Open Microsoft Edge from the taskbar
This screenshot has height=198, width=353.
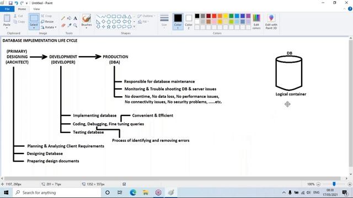[133, 193]
